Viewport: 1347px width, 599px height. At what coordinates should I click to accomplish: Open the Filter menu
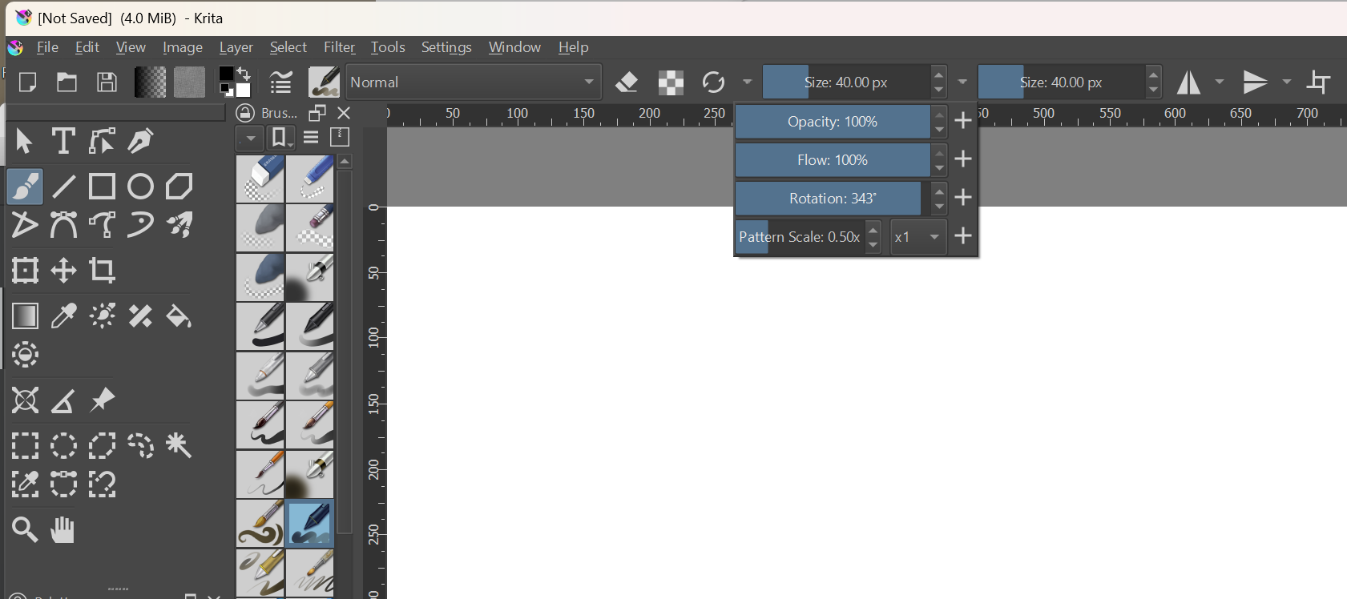[x=339, y=47]
